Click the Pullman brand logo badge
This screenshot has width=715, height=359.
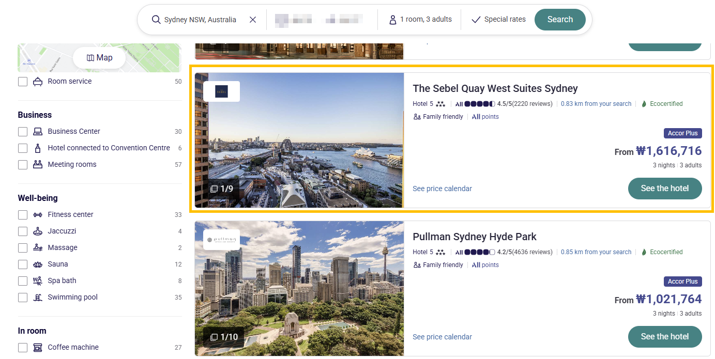[221, 240]
